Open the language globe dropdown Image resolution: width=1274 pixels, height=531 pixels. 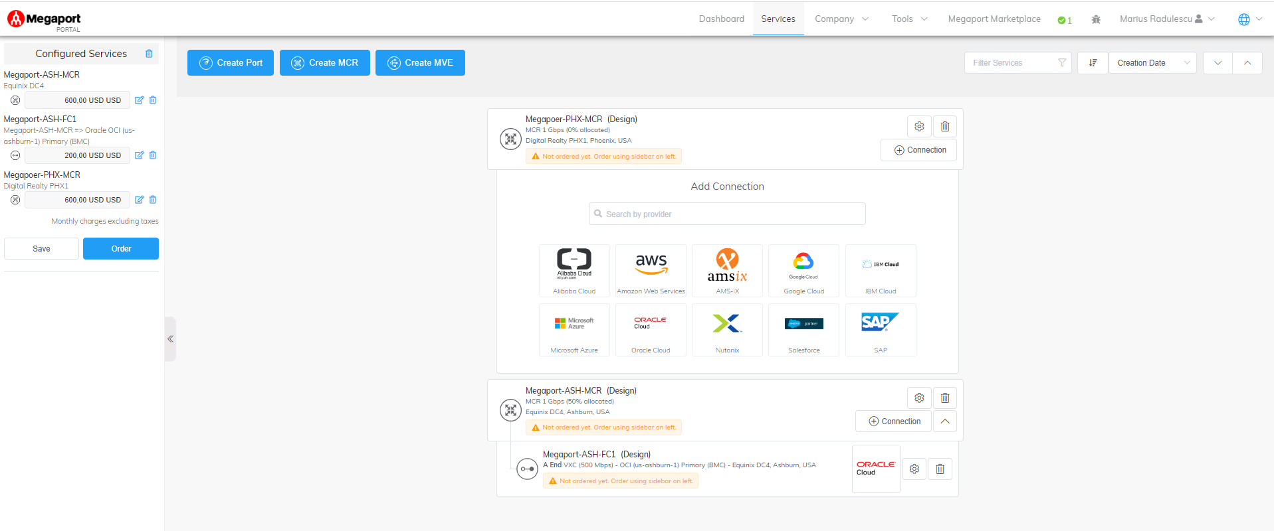point(1249,19)
